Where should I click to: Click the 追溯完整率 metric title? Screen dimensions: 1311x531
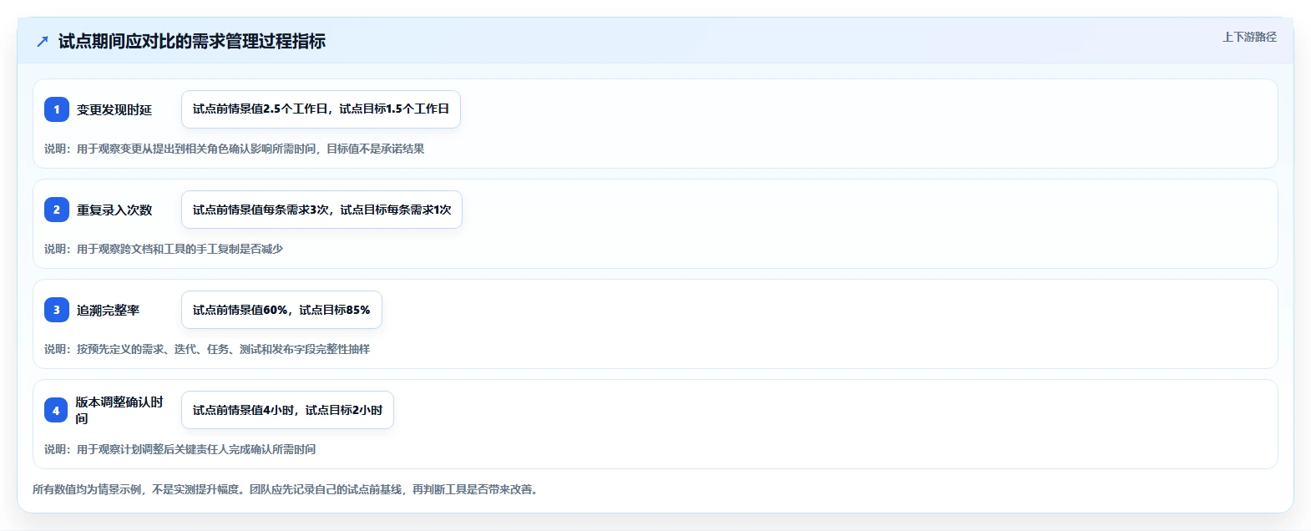coord(109,310)
